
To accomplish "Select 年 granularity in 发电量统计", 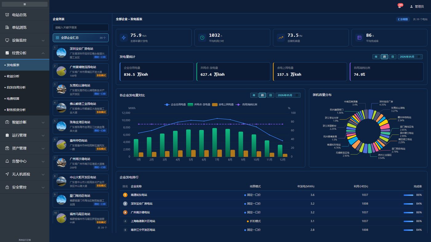I will (376, 57).
